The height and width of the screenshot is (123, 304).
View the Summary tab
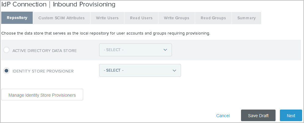(246, 18)
